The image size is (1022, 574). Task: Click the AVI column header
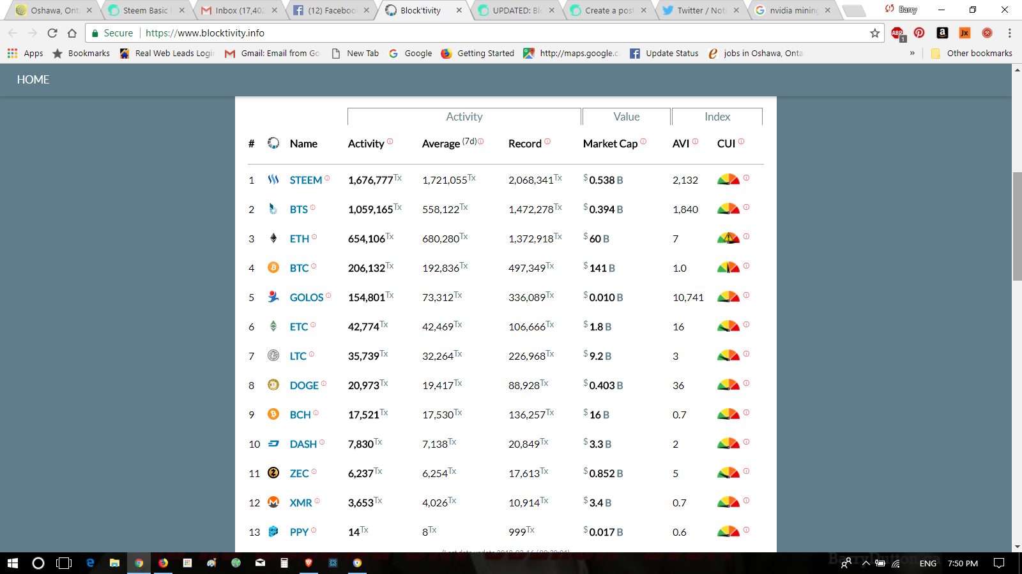(x=681, y=143)
